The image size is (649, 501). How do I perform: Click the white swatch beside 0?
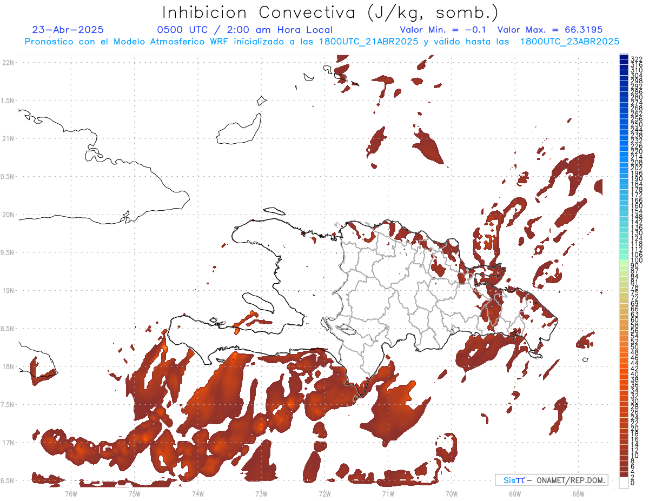coord(624,483)
